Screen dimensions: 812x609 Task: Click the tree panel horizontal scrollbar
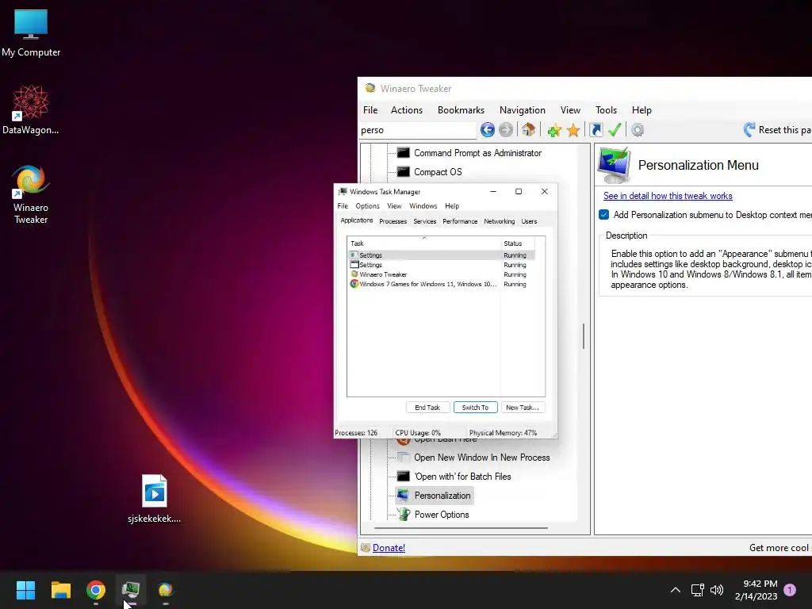[461, 527]
